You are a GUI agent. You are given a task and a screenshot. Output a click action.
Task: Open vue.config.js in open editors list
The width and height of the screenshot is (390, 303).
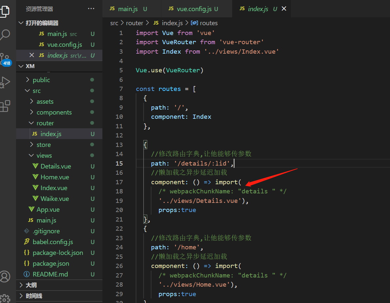tap(59, 45)
